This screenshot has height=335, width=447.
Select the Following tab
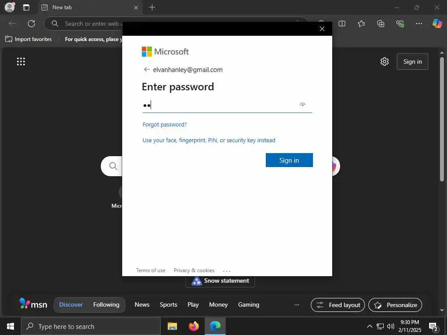pyautogui.click(x=106, y=304)
